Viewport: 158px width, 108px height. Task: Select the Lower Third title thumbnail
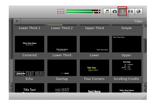click(62, 44)
